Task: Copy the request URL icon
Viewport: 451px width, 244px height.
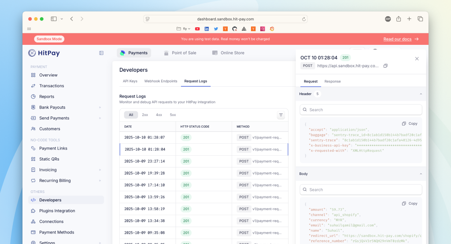Action: point(385,66)
